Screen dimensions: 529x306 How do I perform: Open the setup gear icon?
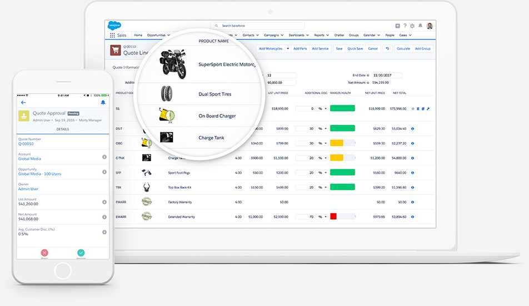pos(412,26)
